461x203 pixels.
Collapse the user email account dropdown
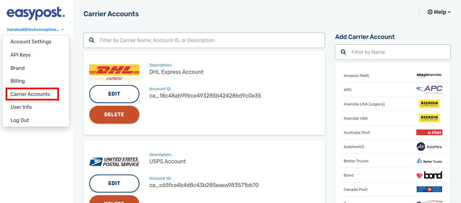point(35,29)
